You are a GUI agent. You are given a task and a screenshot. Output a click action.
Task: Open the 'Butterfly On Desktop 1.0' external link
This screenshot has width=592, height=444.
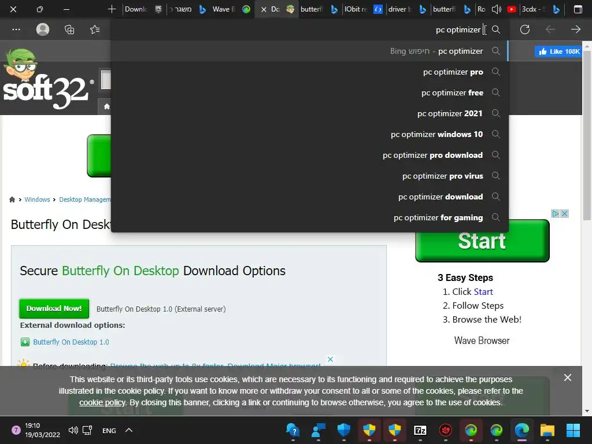pyautogui.click(x=71, y=342)
